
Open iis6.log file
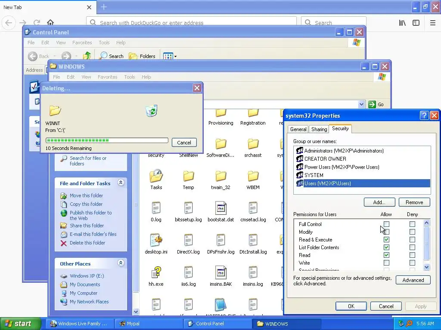tap(188, 277)
